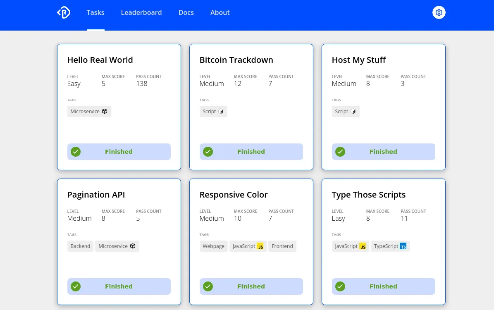Image resolution: width=494 pixels, height=310 pixels.
Task: Click the green checkmark on Bitcoin Trackdown
Action: coord(208,152)
